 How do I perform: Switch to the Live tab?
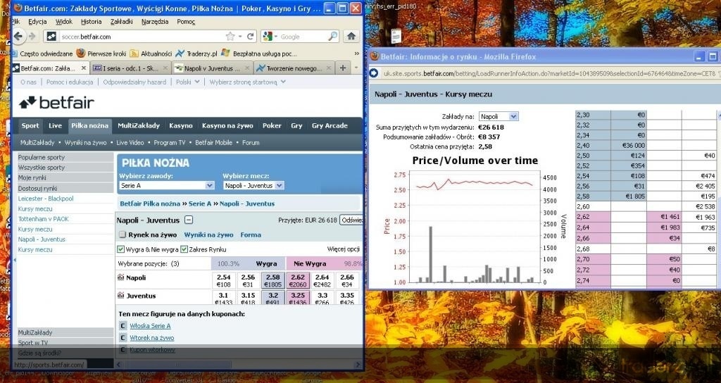pos(55,125)
